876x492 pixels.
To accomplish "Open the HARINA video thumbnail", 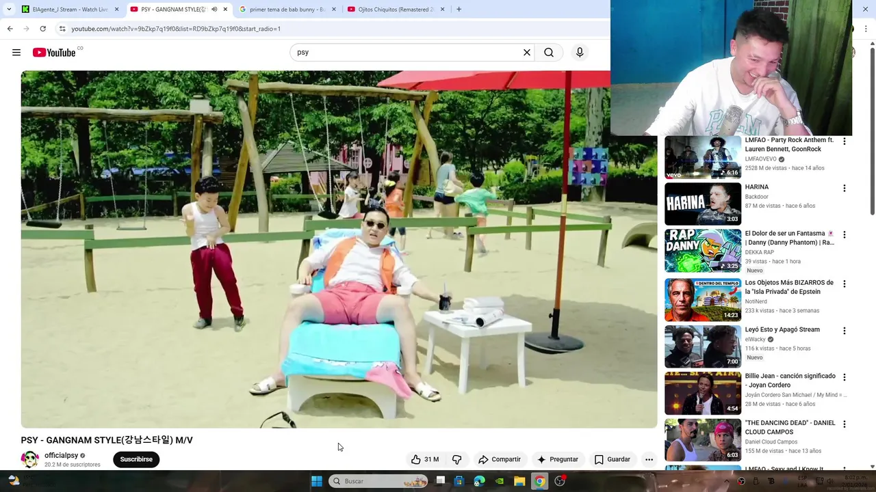I will point(703,204).
